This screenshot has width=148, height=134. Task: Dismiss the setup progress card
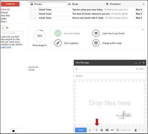pos(143,29)
